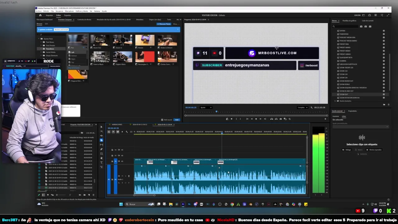
Task: Toggle V1 track output eye
Action: 122,161
